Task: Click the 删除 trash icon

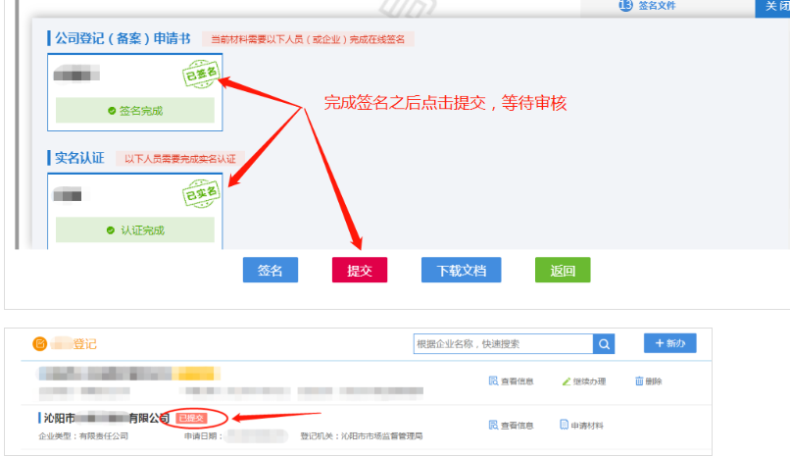Action: click(640, 380)
